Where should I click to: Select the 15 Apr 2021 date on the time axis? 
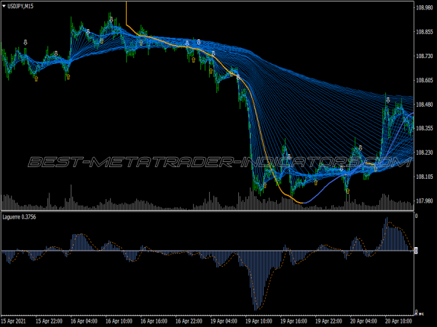(14, 320)
